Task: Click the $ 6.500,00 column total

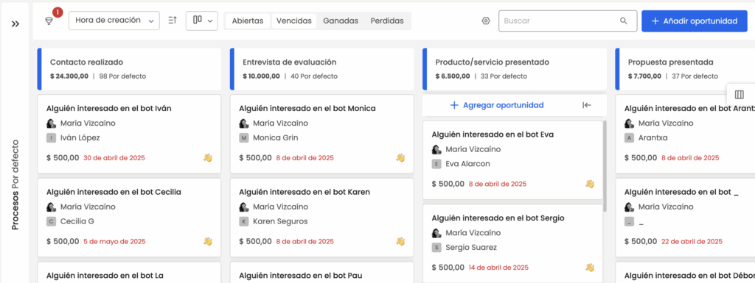Action: 453,76
